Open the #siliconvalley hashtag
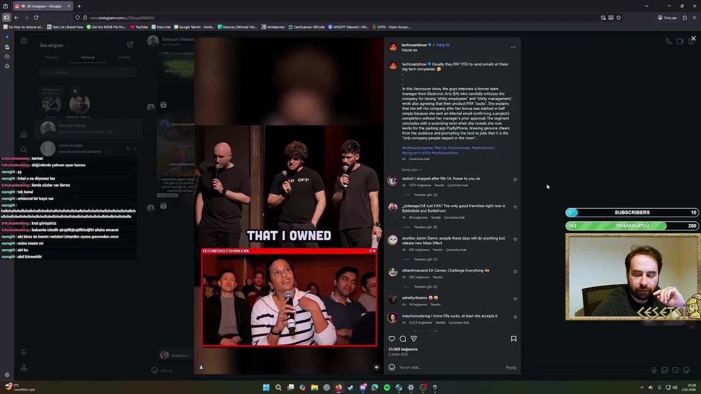Screen dimensions: 701x394 tap(459, 148)
